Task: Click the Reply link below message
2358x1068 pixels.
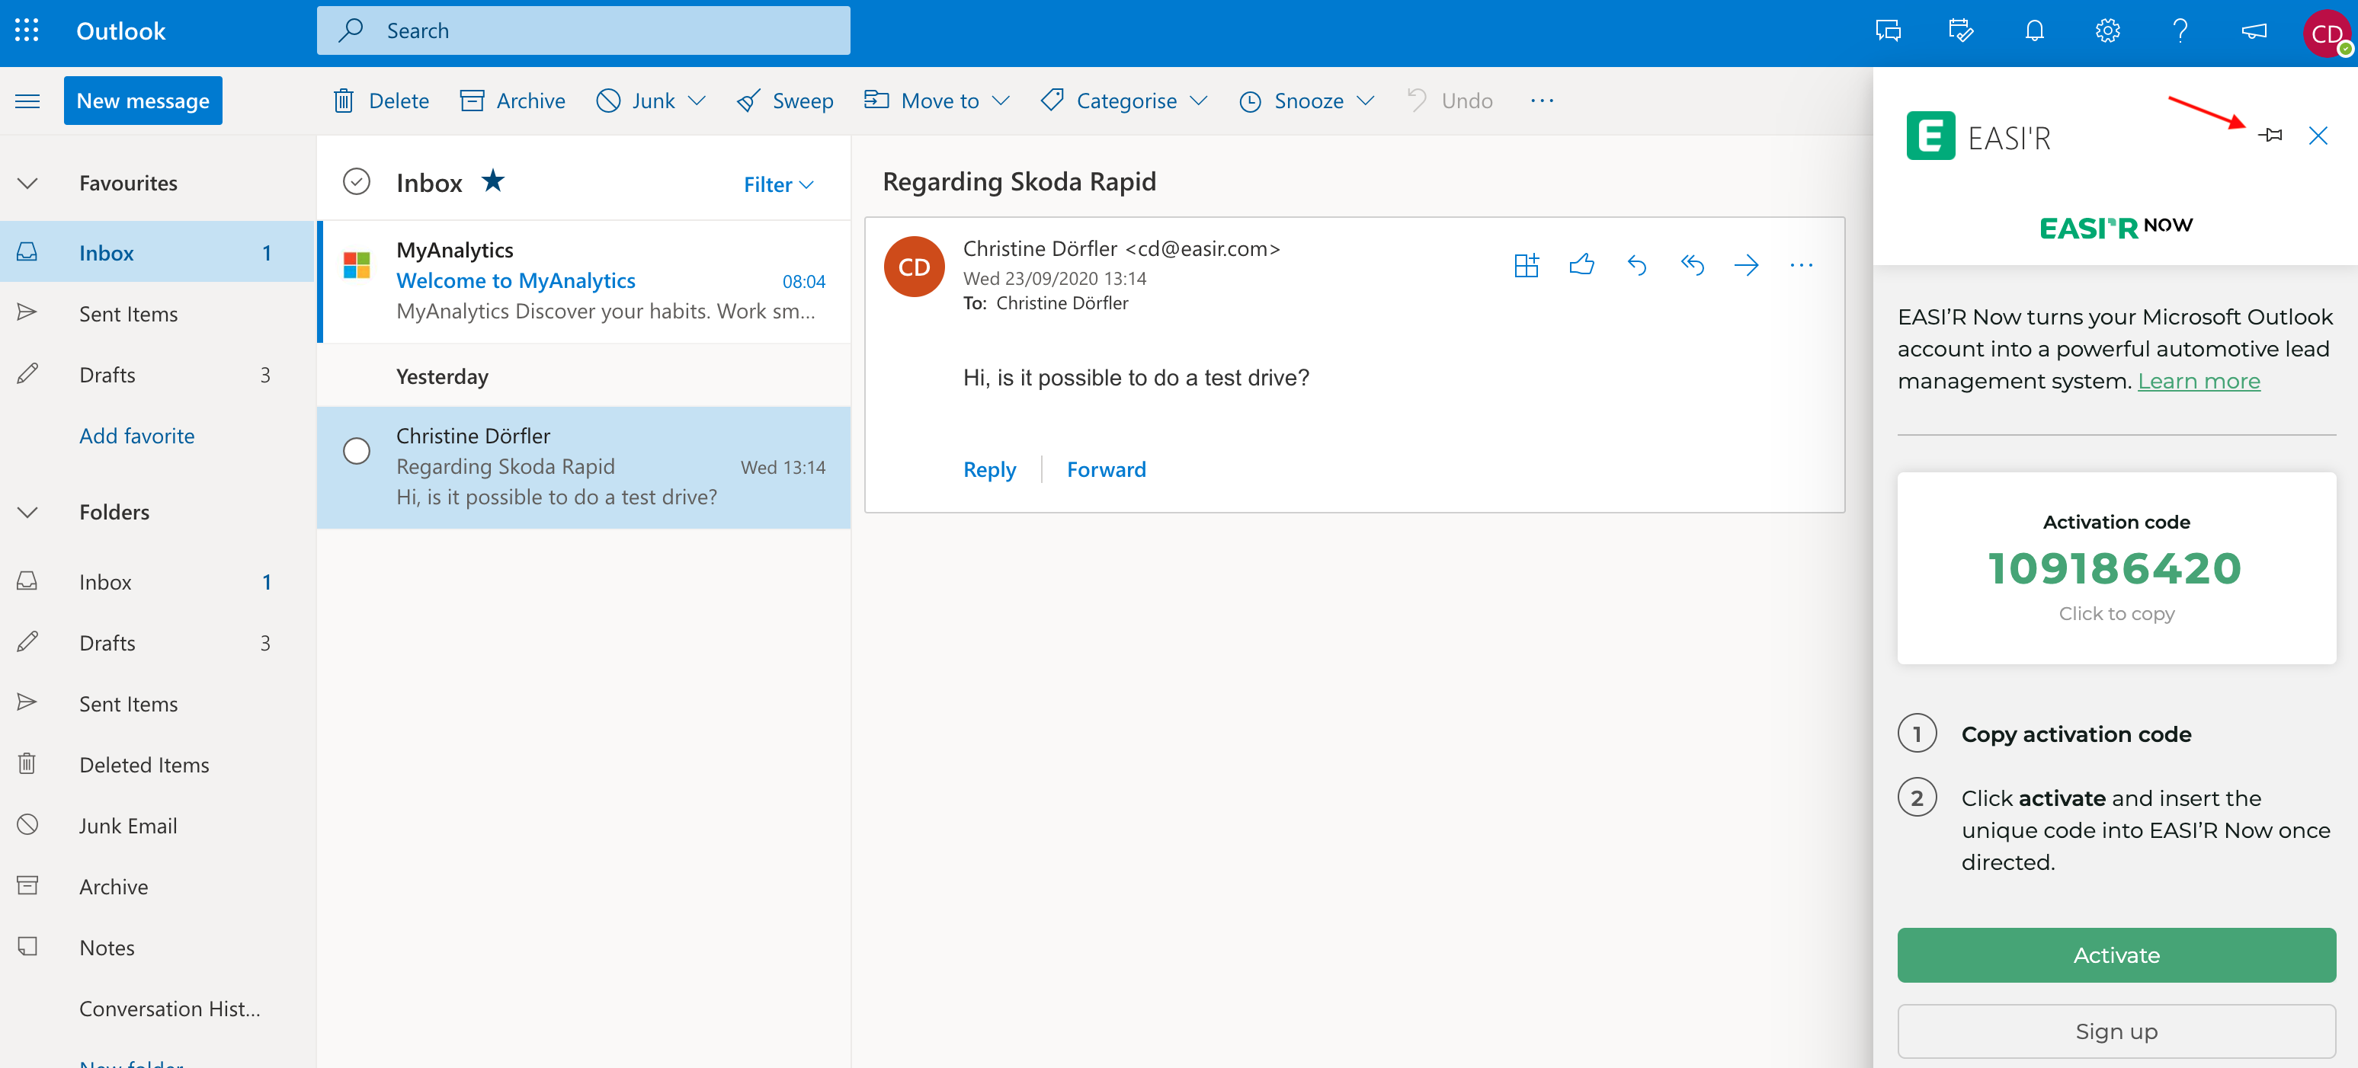Action: tap(989, 469)
